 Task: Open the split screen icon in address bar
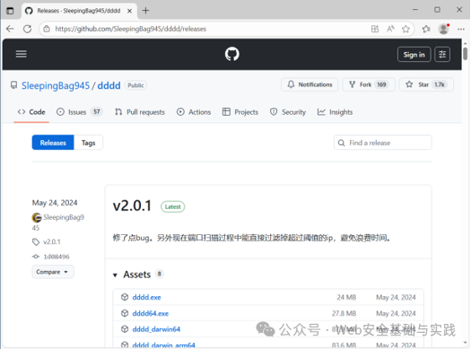pos(375,29)
